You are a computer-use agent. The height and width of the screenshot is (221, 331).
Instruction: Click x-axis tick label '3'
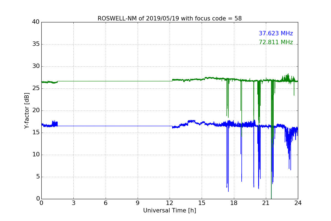point(73,203)
